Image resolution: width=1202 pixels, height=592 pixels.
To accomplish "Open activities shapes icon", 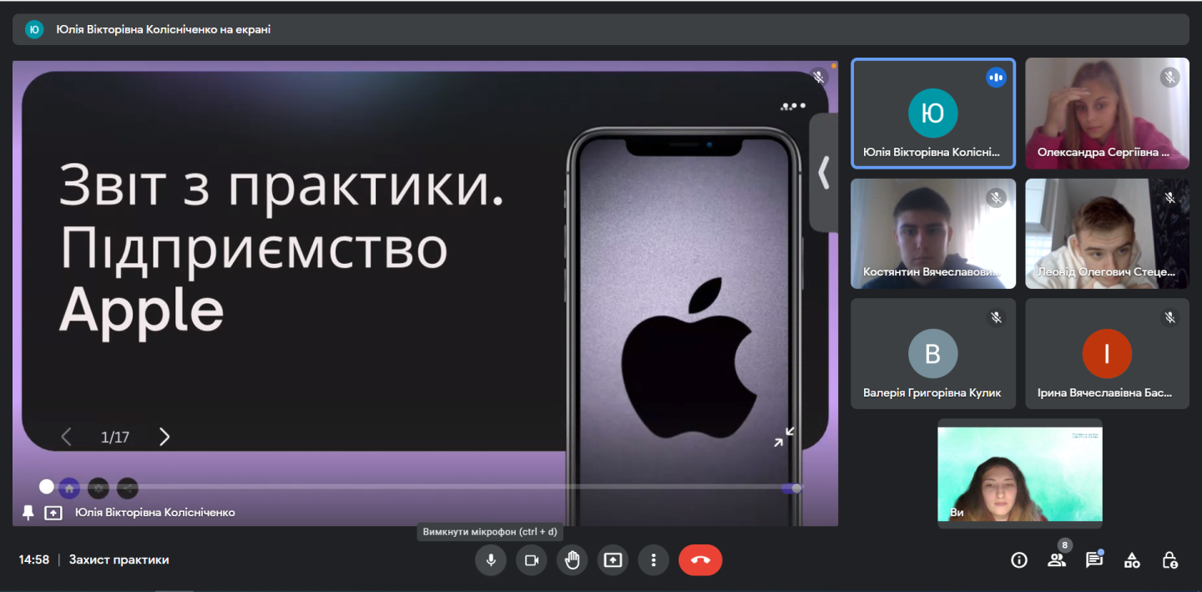I will click(1132, 560).
